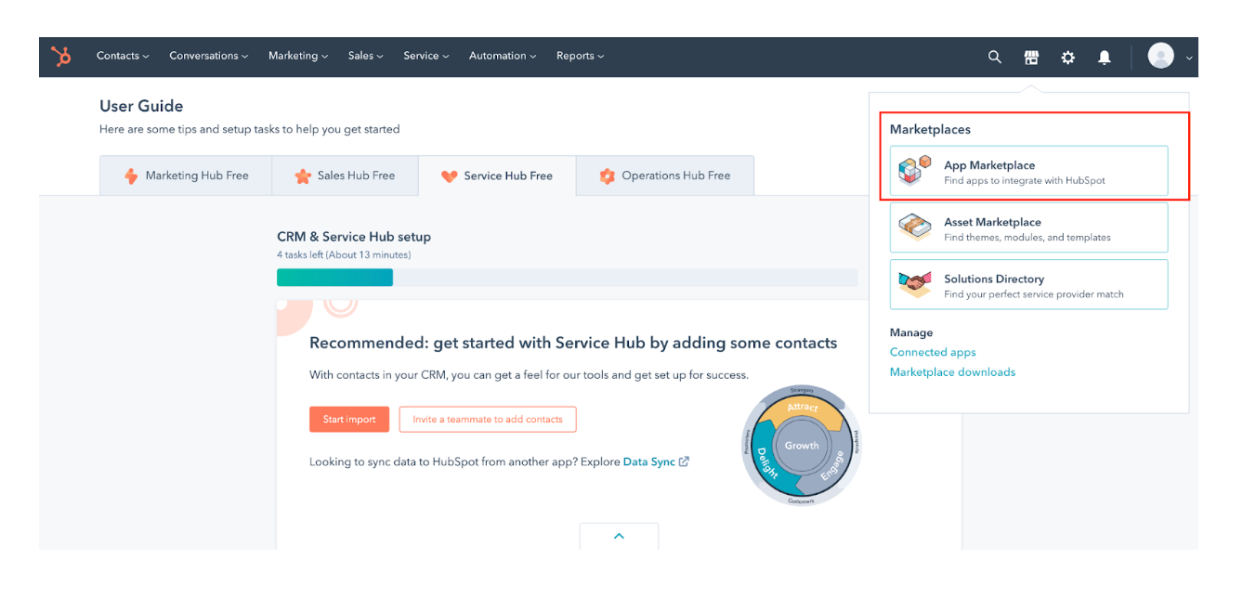Open App Marketplace entry
Screen dimensions: 1256x598
coord(1028,171)
